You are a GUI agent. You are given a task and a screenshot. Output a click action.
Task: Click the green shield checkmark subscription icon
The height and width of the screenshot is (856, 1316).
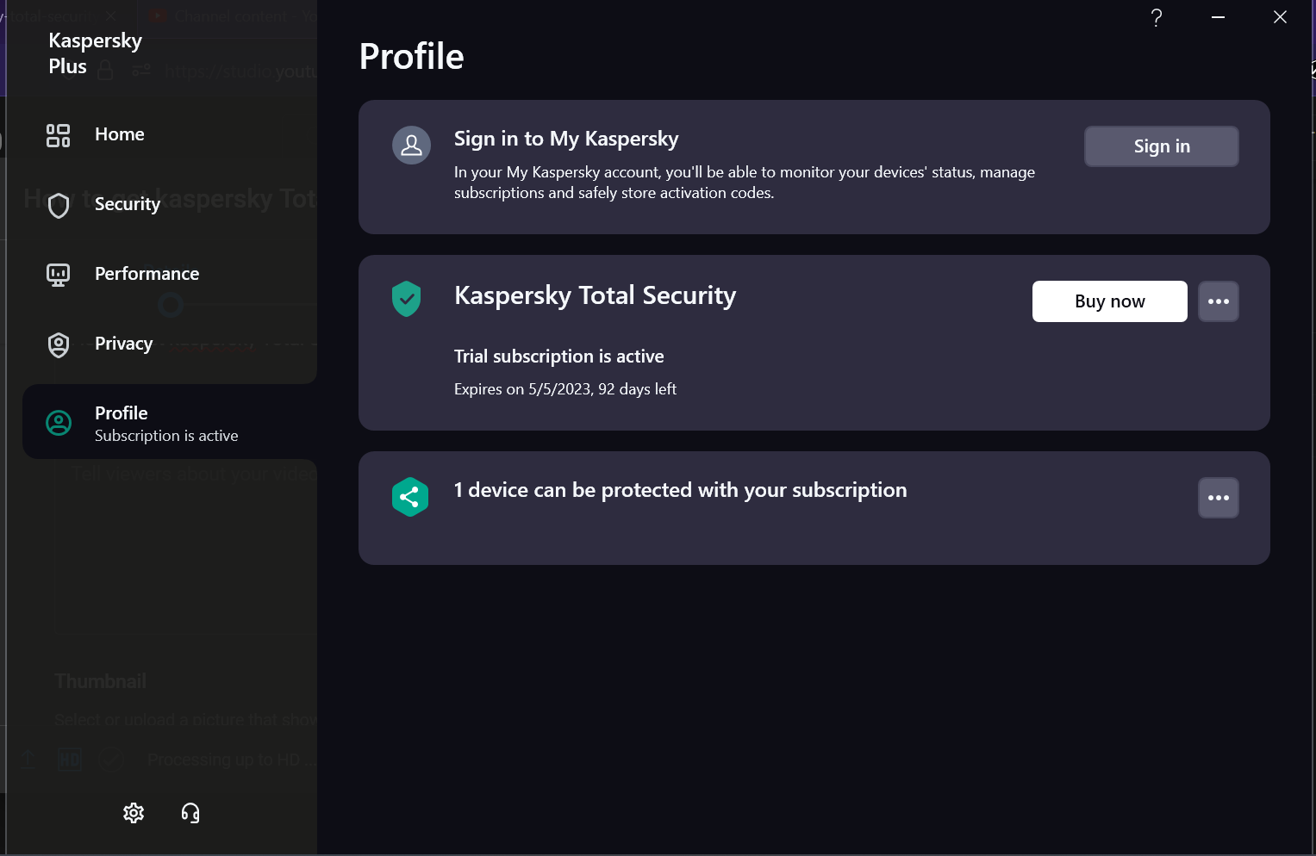coord(407,299)
